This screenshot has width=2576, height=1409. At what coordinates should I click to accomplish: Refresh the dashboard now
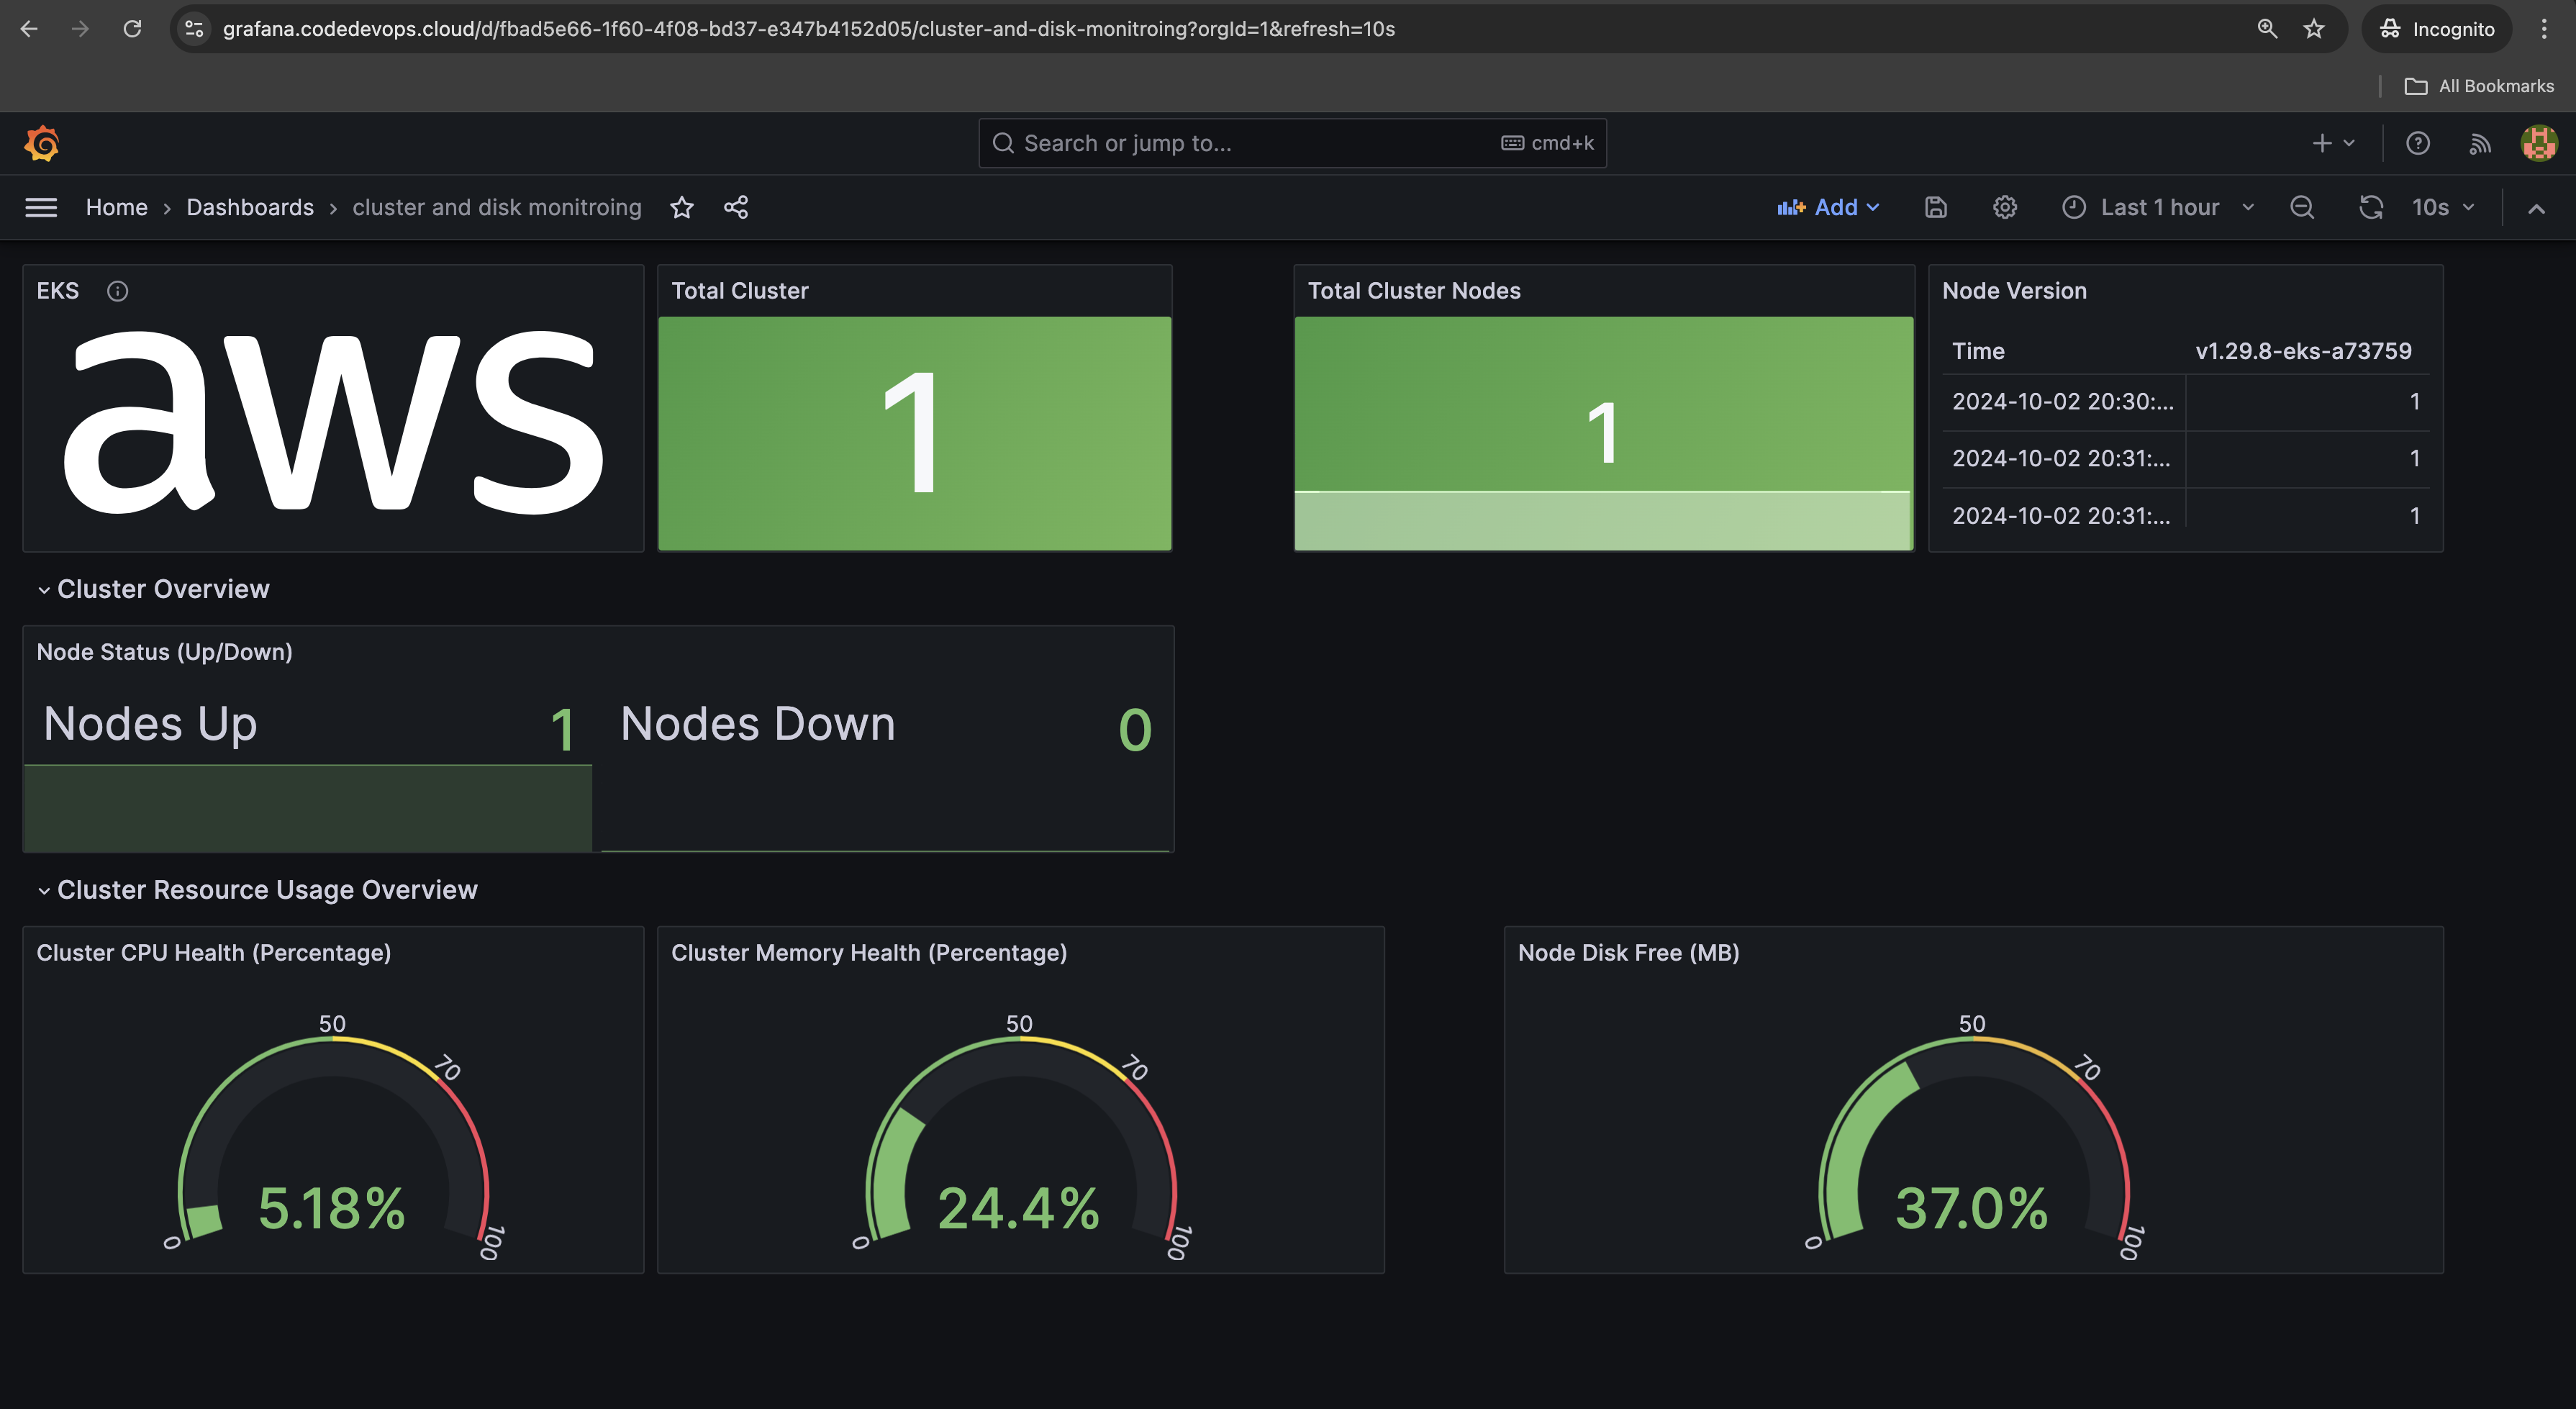pyautogui.click(x=2371, y=207)
